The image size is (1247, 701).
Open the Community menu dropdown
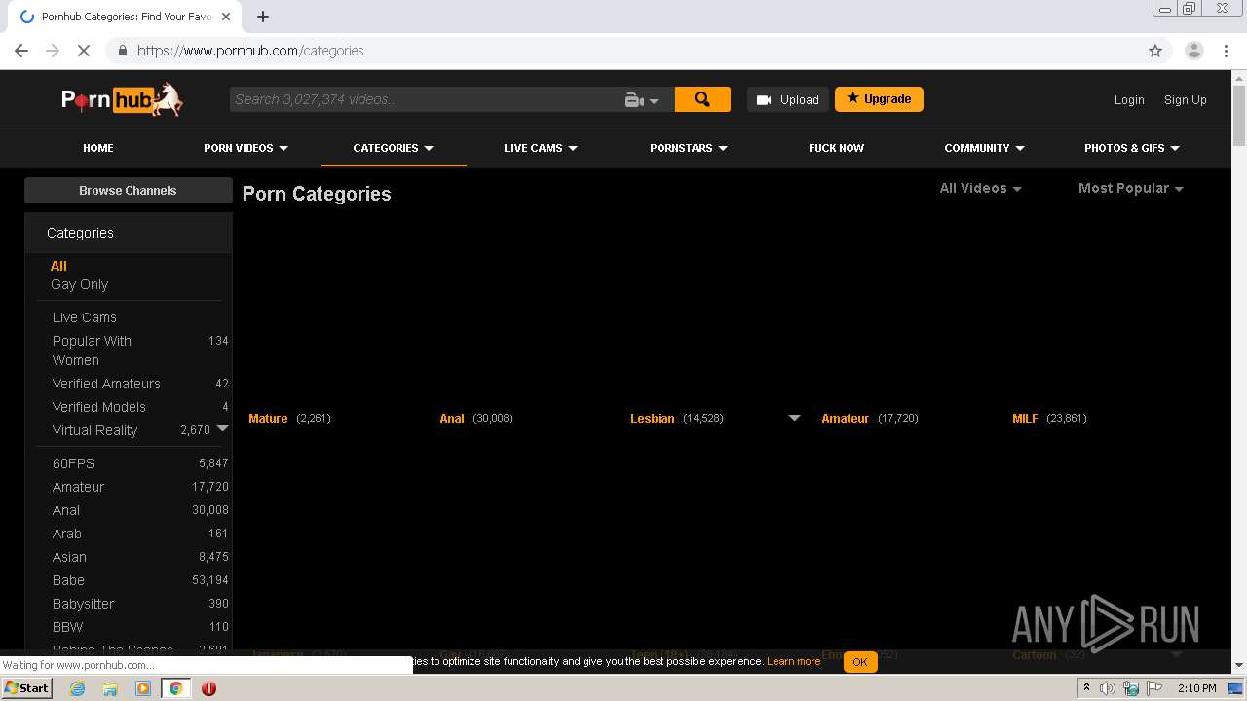(x=984, y=148)
